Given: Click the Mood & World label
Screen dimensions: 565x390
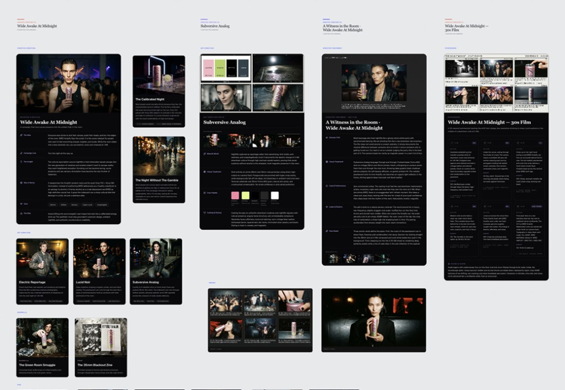Looking at the screenshot, I should [213, 154].
